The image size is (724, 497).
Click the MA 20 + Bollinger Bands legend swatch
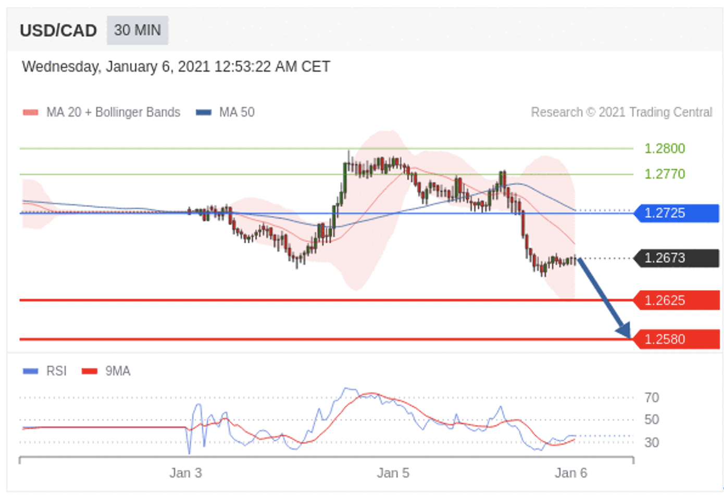click(31, 113)
